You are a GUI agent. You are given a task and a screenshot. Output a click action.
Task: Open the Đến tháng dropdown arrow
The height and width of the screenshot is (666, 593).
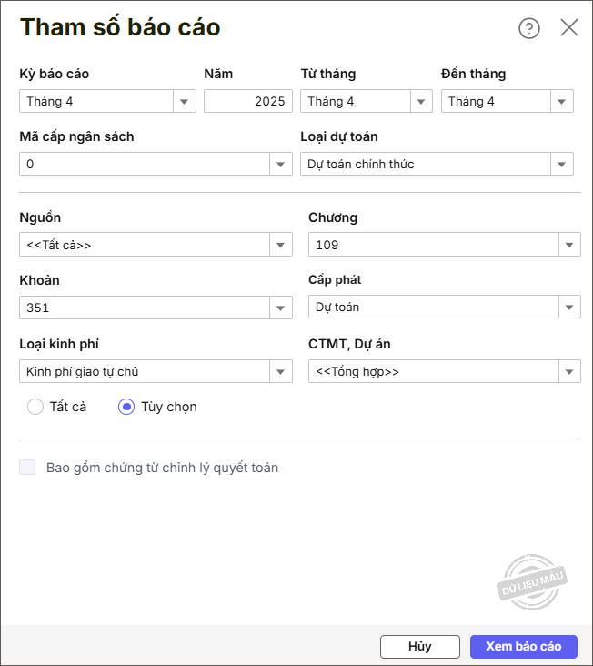[561, 102]
